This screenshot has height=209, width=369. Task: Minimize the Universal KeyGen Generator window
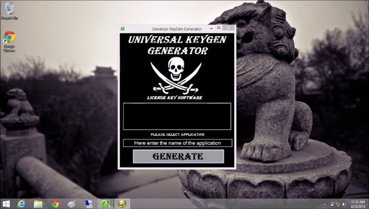(211, 28)
